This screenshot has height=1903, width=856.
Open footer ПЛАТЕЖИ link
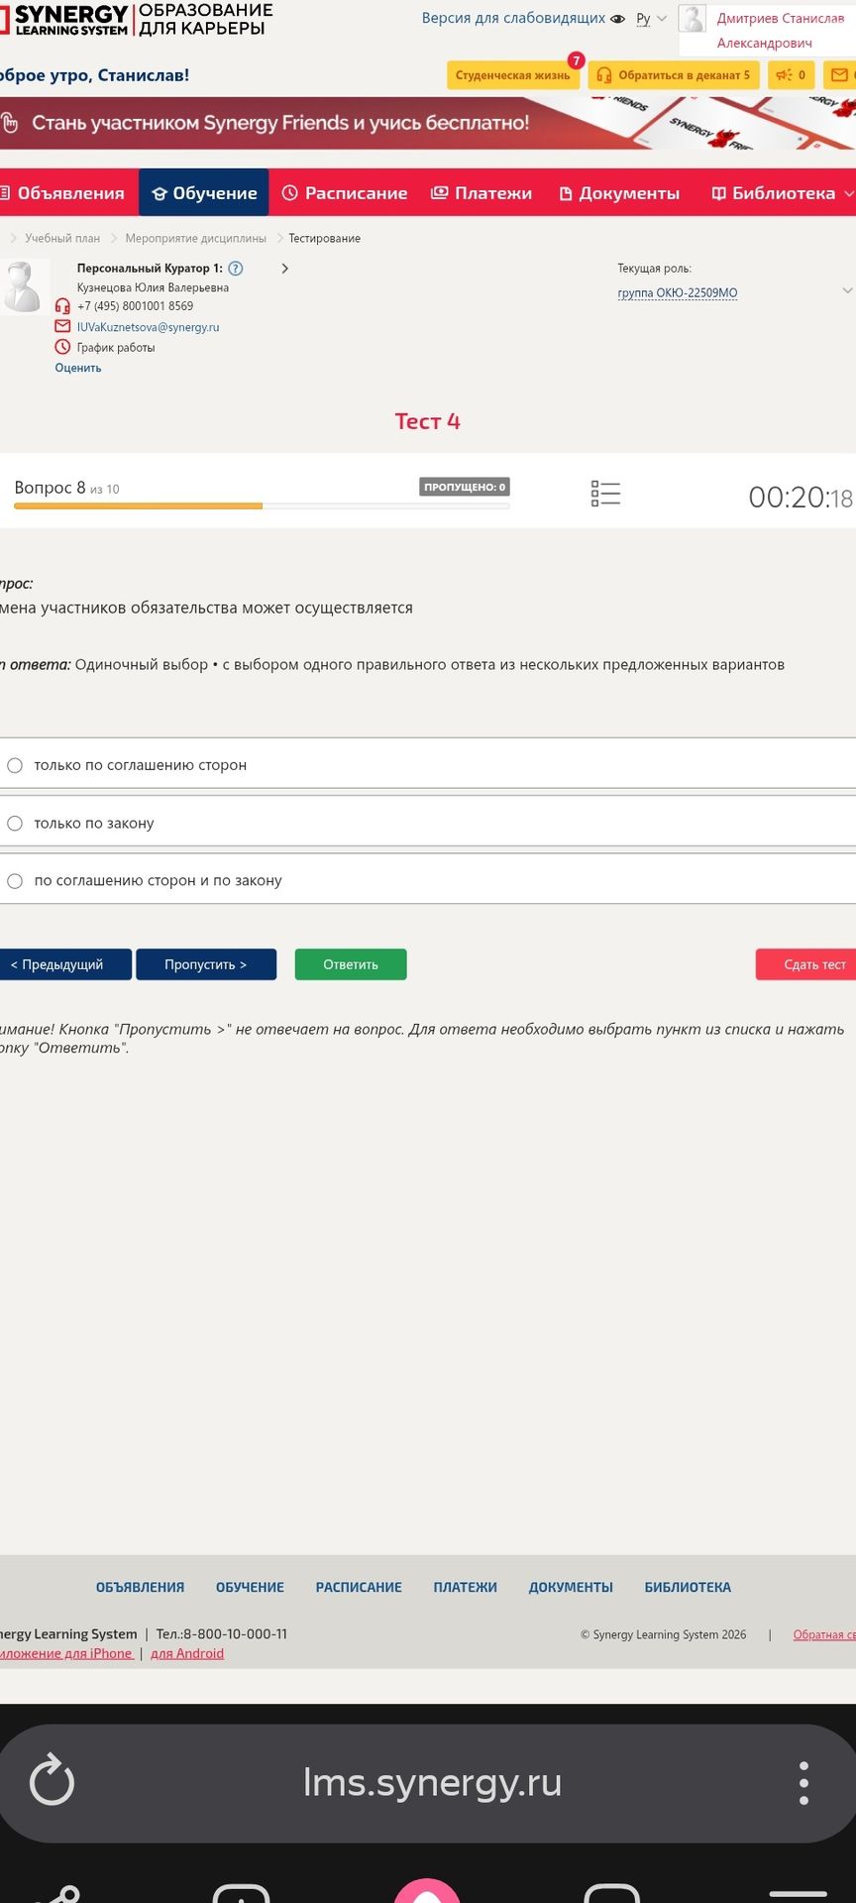(x=465, y=1588)
